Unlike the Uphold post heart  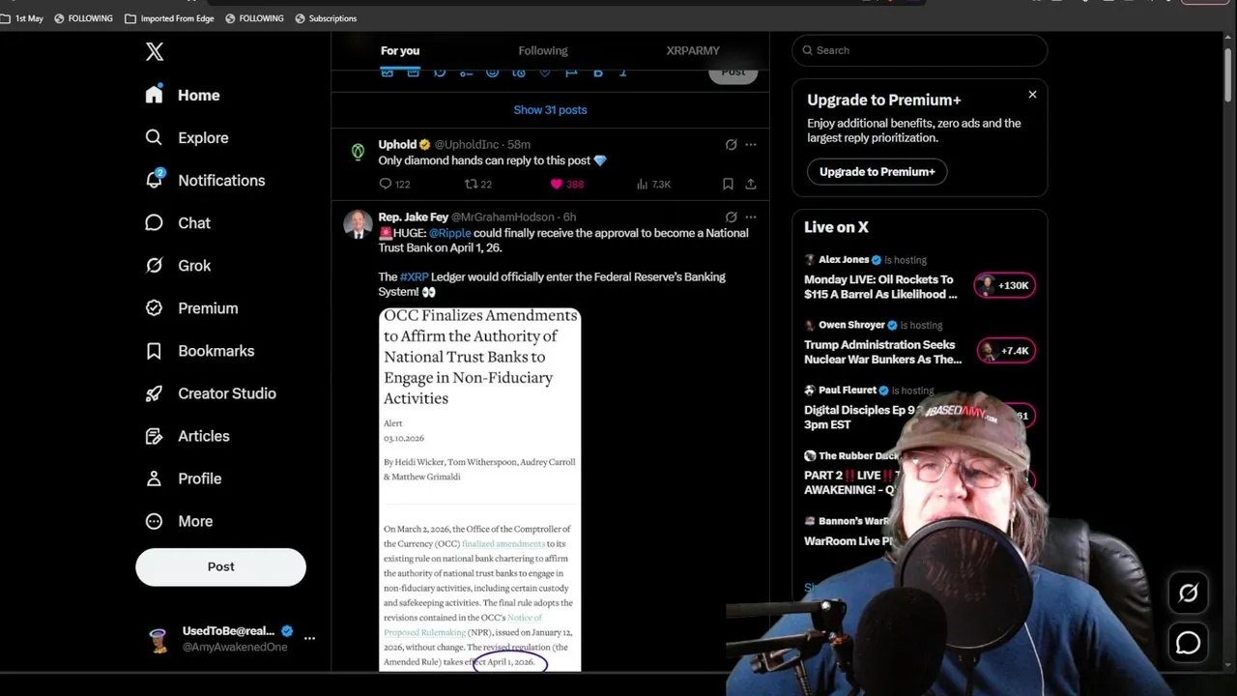pos(557,184)
